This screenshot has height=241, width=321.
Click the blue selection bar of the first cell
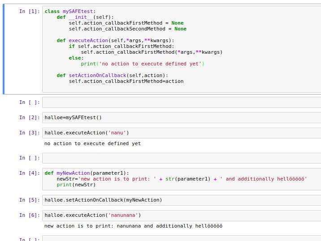pos(4,49)
